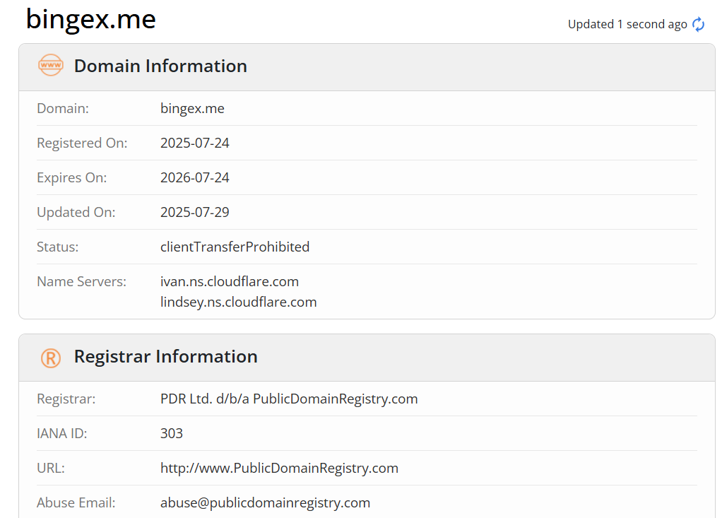This screenshot has width=722, height=518.
Task: Click the Updated 1 second ago text
Action: (x=627, y=25)
